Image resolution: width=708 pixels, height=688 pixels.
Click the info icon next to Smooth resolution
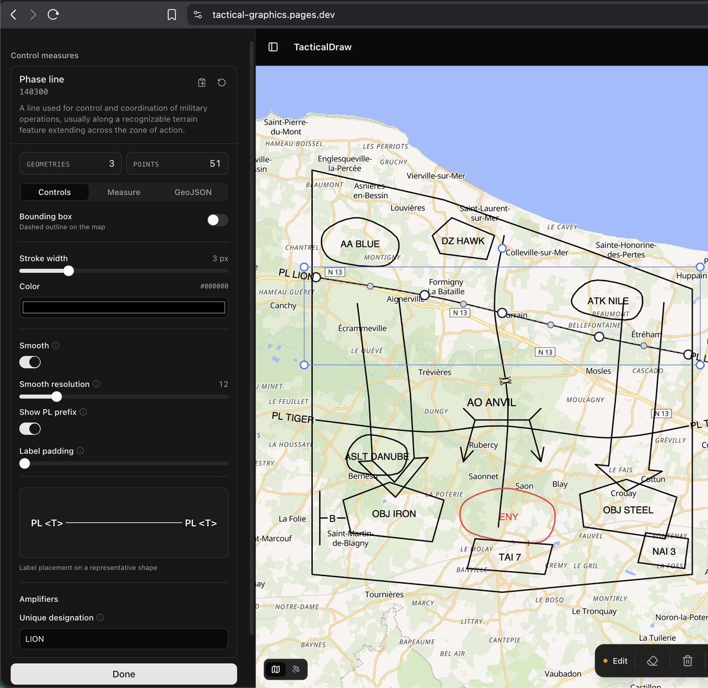(96, 384)
